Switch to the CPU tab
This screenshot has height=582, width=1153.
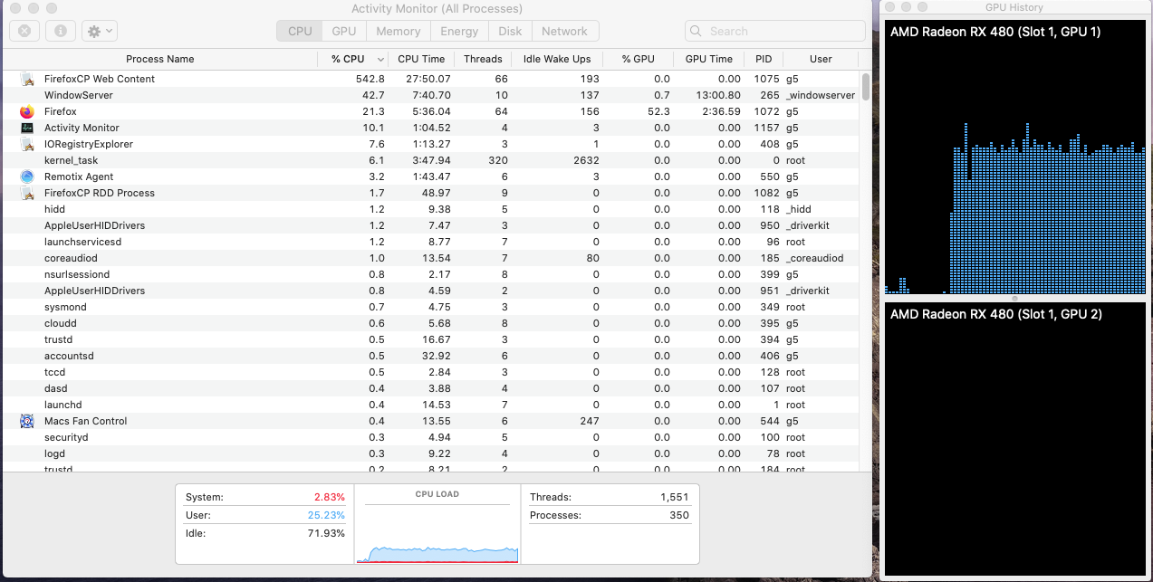(x=300, y=31)
